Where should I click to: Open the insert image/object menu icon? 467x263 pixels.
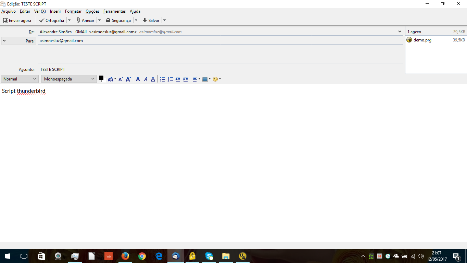206,79
